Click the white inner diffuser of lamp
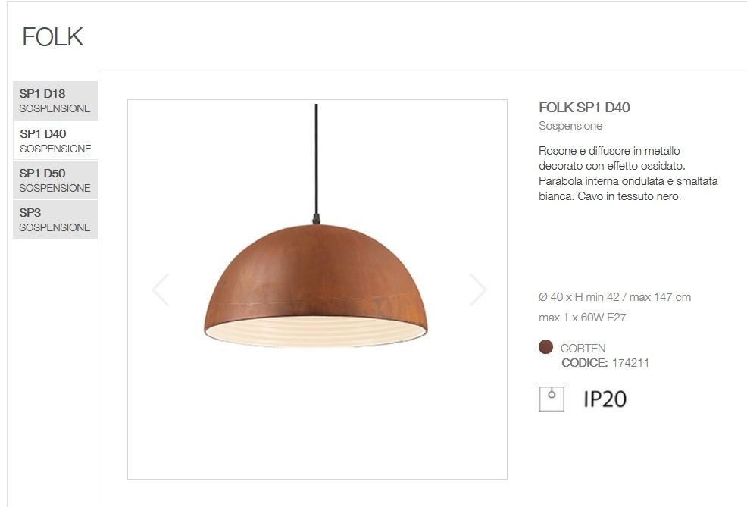This screenshot has width=747, height=507. [x=316, y=331]
